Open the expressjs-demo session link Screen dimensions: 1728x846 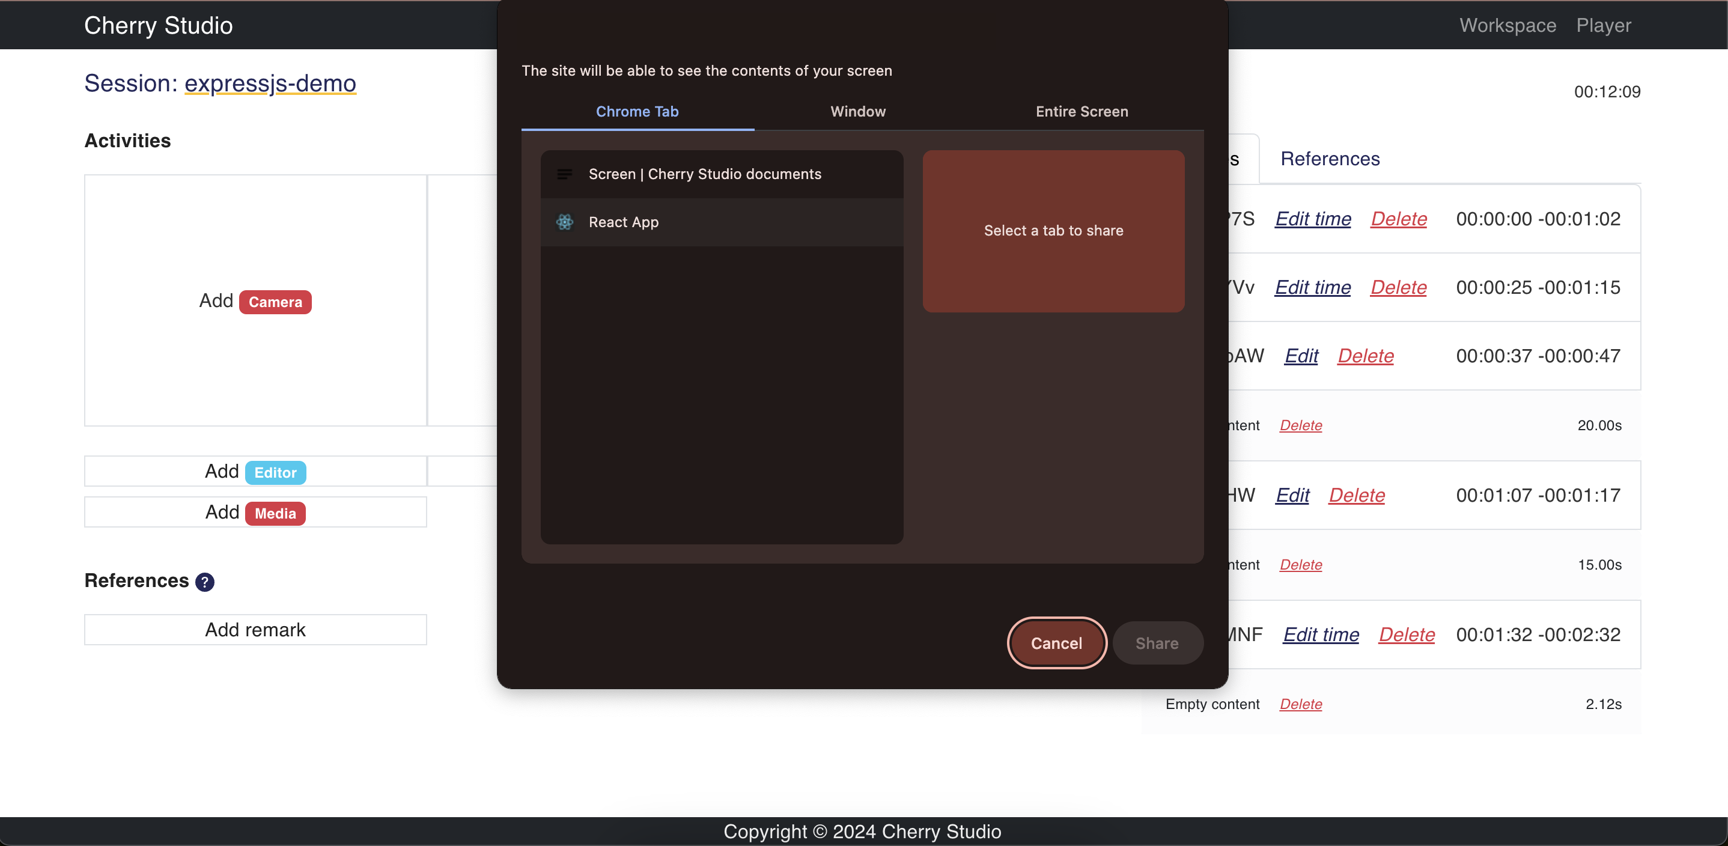[270, 83]
